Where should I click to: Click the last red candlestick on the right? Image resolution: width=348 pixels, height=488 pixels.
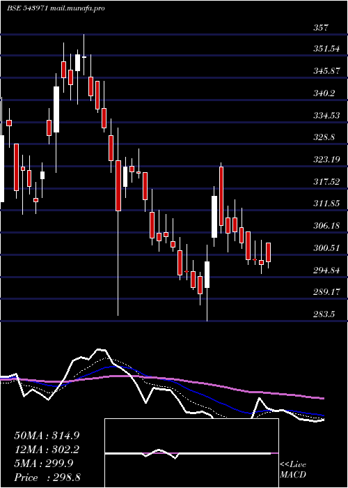point(269,252)
